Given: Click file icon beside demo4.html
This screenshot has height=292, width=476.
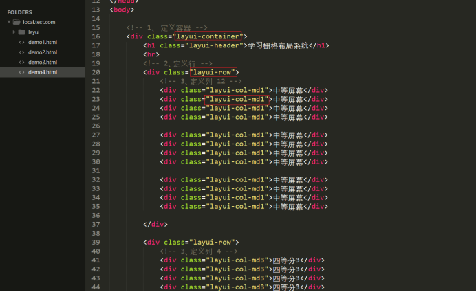Looking at the screenshot, I should point(21,72).
